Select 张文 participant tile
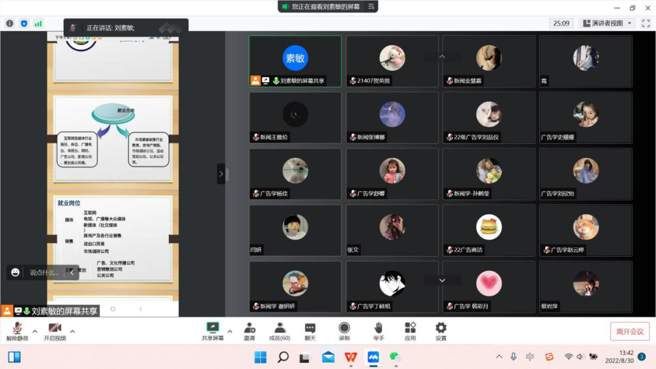Viewport: 656px width, 369px height. [x=392, y=230]
